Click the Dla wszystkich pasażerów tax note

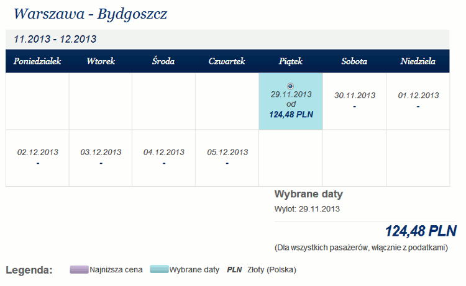point(361,248)
